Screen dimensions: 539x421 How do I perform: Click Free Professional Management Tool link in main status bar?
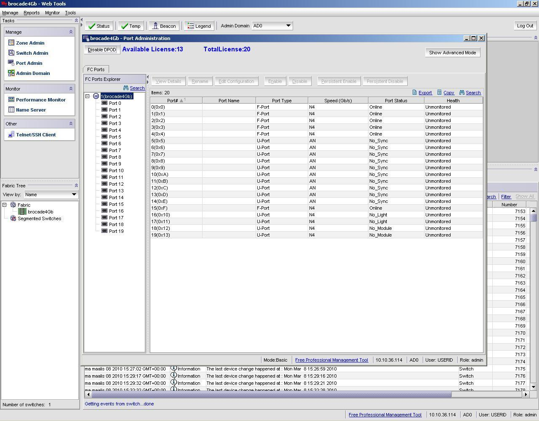tap(385, 415)
